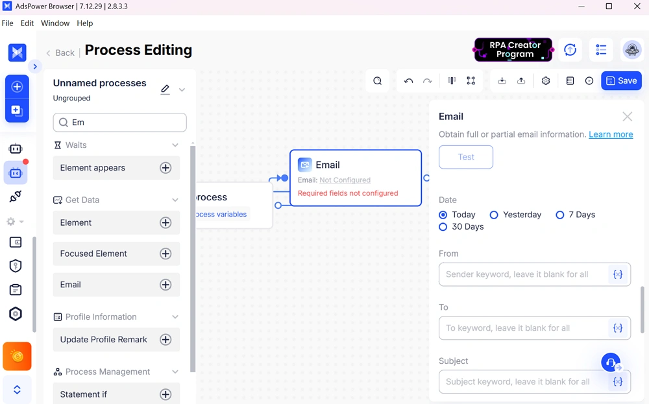649x404 pixels.
Task: Redo the reverted action
Action: (x=427, y=80)
